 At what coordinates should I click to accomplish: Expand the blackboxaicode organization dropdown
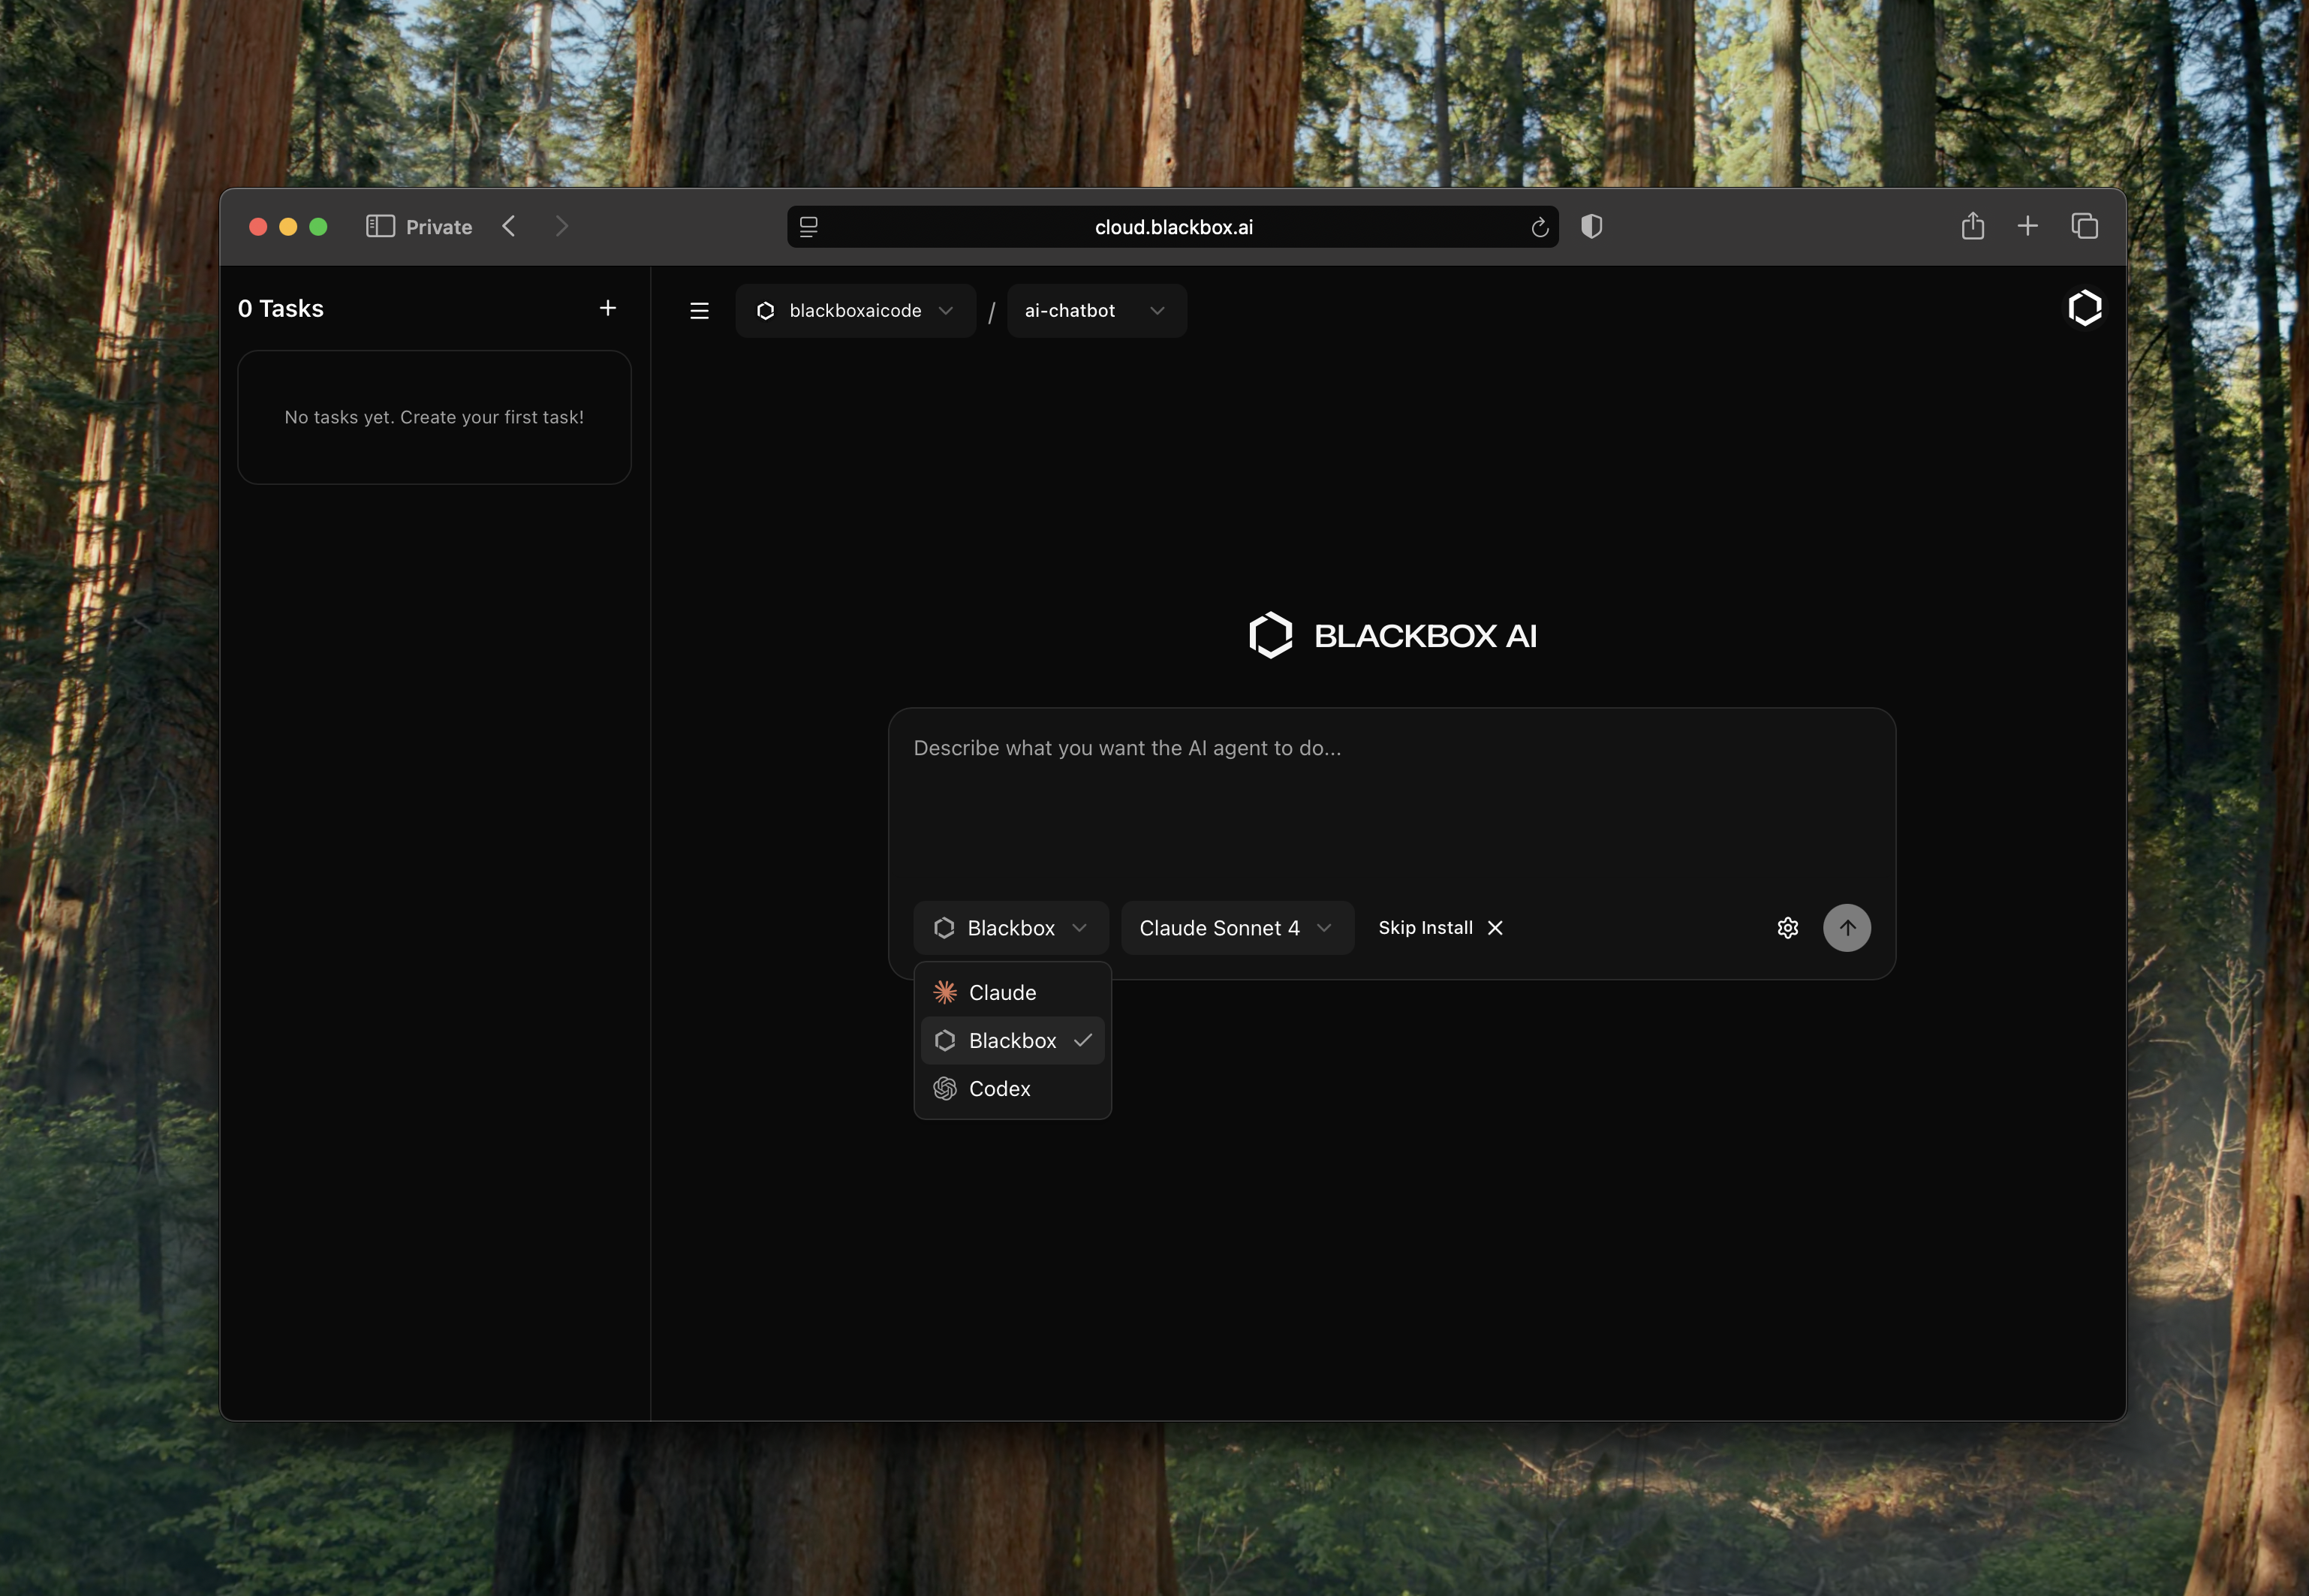coord(855,311)
